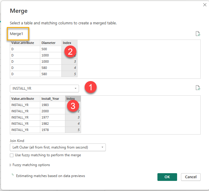Close the Merge dialog with X
This screenshot has width=209, height=191.
pyautogui.click(x=205, y=5)
